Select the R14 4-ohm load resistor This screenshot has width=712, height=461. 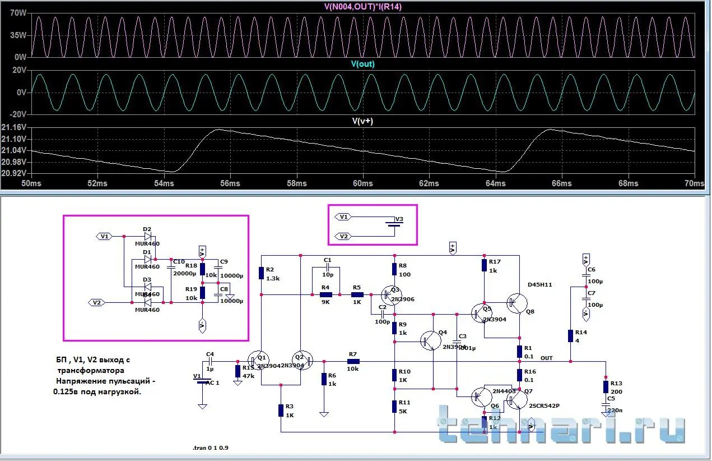coord(570,335)
